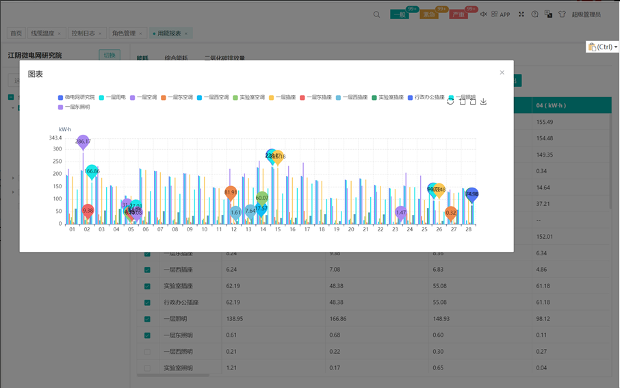Close the 用能报表 tab via its x

[186, 34]
